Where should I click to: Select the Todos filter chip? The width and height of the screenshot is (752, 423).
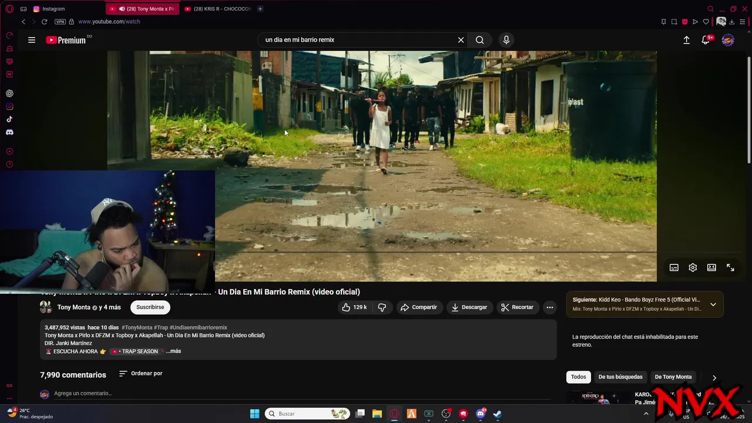[x=579, y=377]
